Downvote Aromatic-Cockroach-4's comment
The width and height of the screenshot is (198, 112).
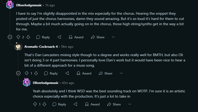[x=36, y=73]
